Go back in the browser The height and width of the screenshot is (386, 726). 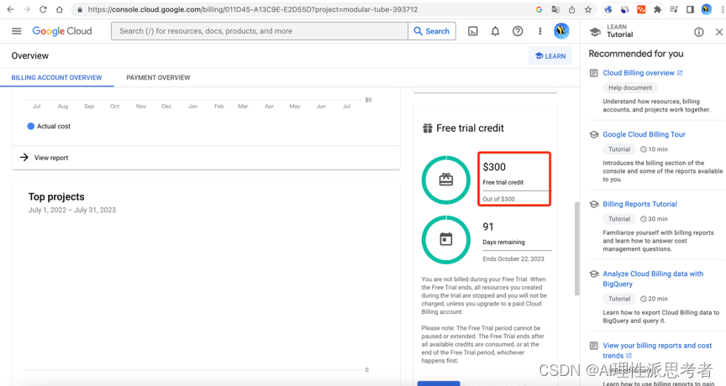[x=10, y=9]
